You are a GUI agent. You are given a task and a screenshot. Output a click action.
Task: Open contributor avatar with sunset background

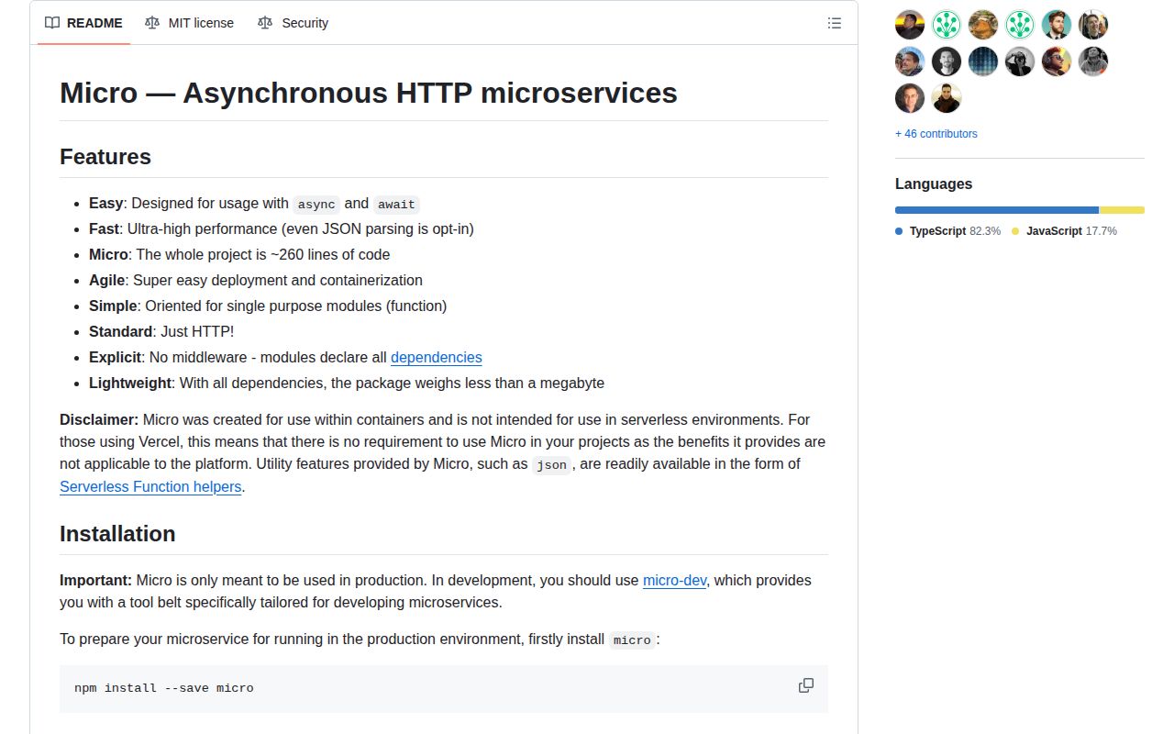click(910, 25)
